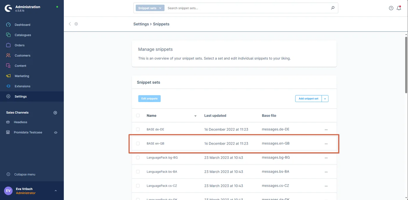Open the BASE de-DE snippet set
This screenshot has height=200, width=408.
[x=155, y=129]
